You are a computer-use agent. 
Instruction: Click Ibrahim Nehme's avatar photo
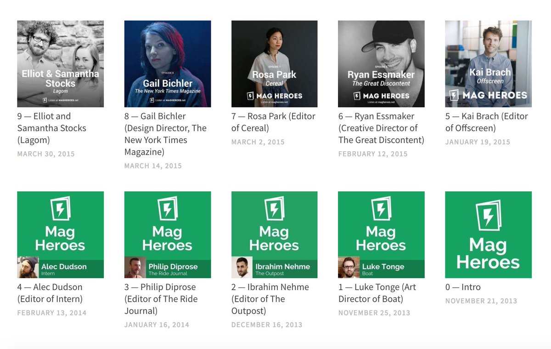(242, 268)
